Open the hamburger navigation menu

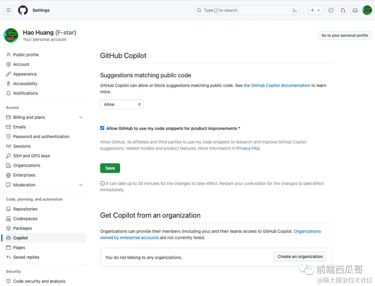[x=8, y=10]
